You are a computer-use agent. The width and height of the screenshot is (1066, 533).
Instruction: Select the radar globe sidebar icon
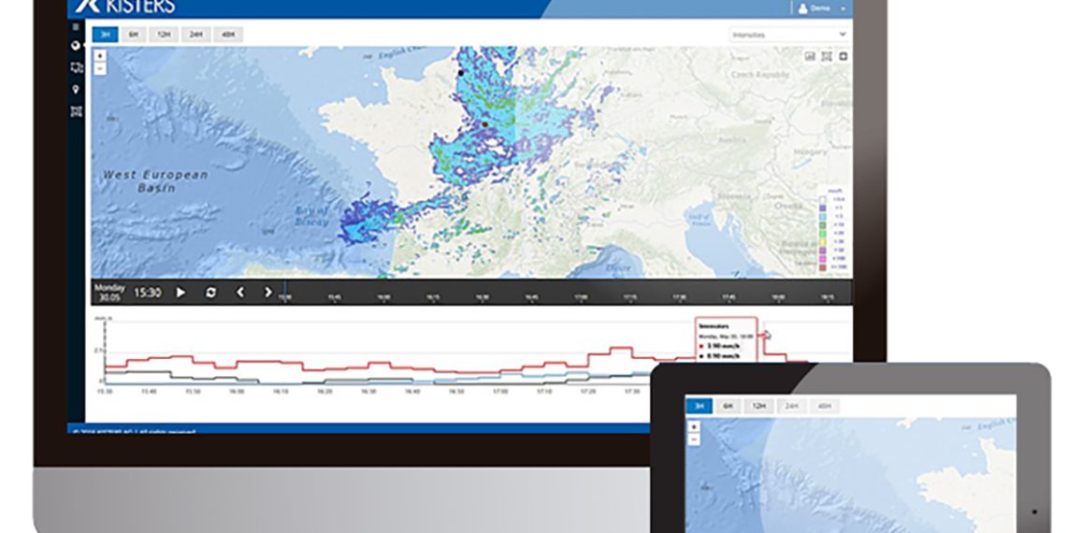76,46
